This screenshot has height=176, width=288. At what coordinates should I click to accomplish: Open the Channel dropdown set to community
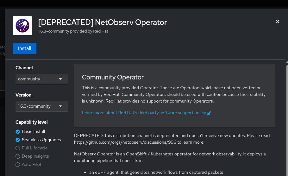pos(41,79)
